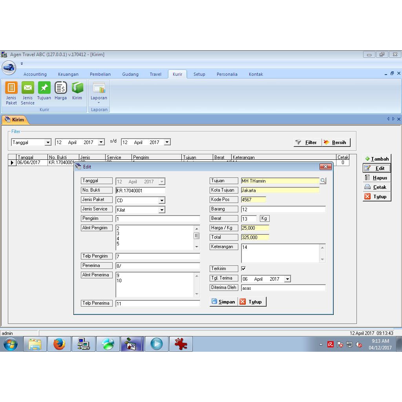Image resolution: width=402 pixels, height=402 pixels.
Task: Expand the Jenis Service dropdown
Action: coord(161,210)
